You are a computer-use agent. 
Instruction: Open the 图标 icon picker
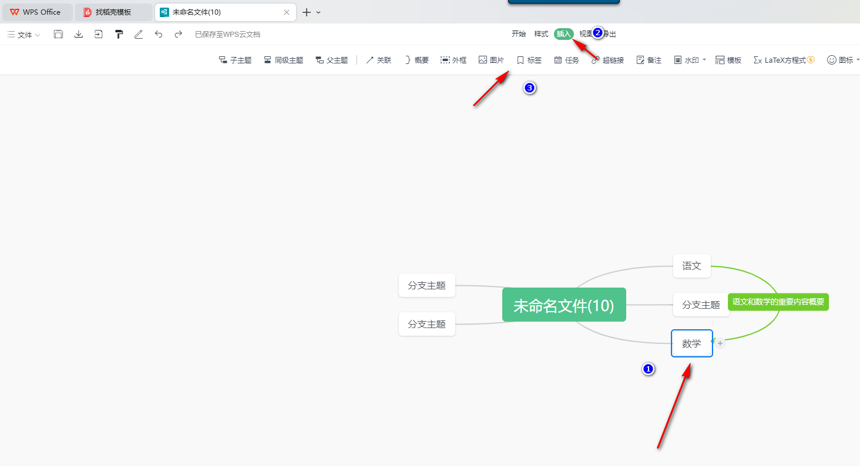[x=840, y=60]
